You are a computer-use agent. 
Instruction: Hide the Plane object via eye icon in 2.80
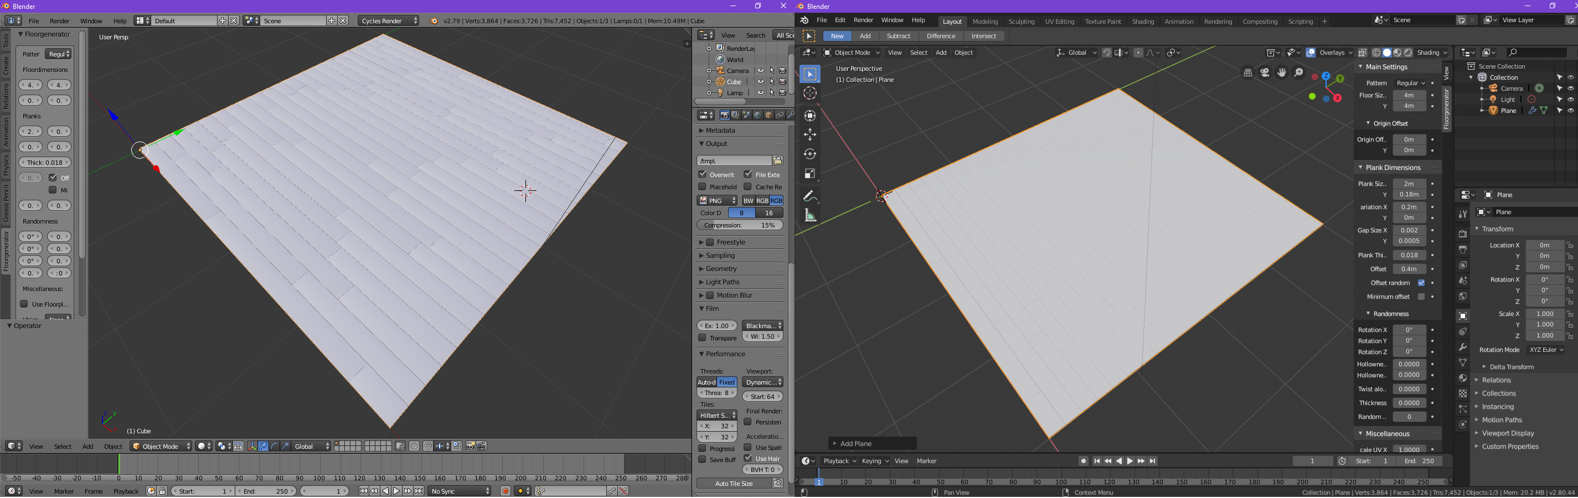(x=1571, y=111)
